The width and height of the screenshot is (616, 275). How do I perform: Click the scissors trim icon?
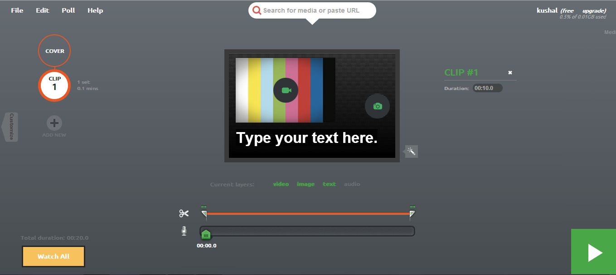click(x=184, y=213)
